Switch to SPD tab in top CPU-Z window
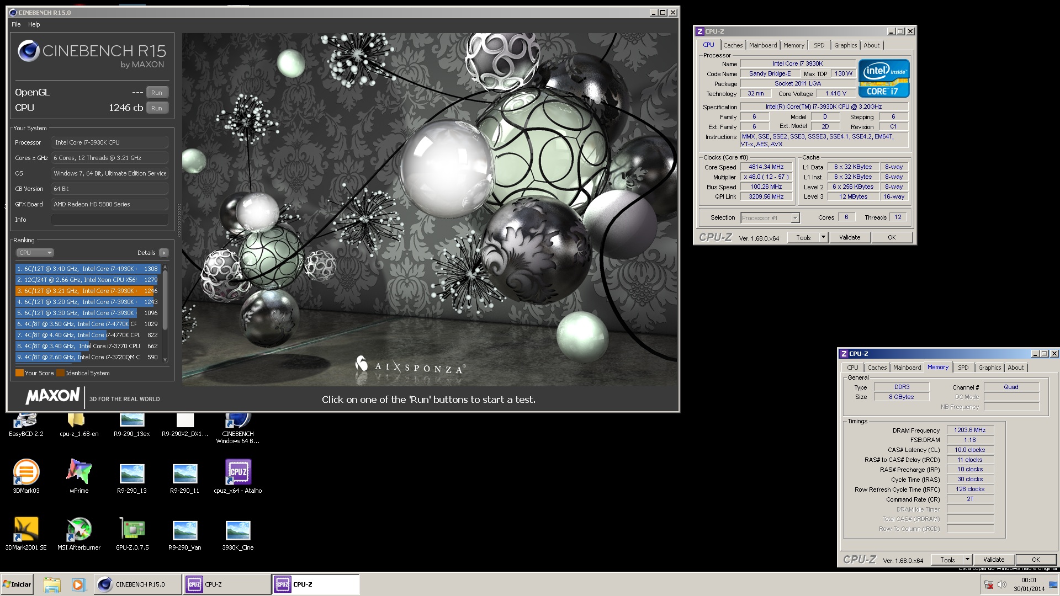The height and width of the screenshot is (596, 1060). [819, 45]
